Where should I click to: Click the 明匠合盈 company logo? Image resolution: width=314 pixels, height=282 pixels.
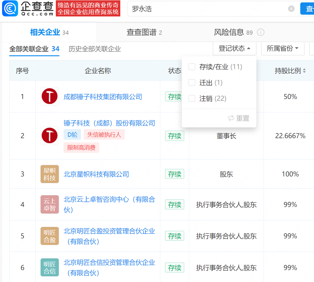pos(50,236)
